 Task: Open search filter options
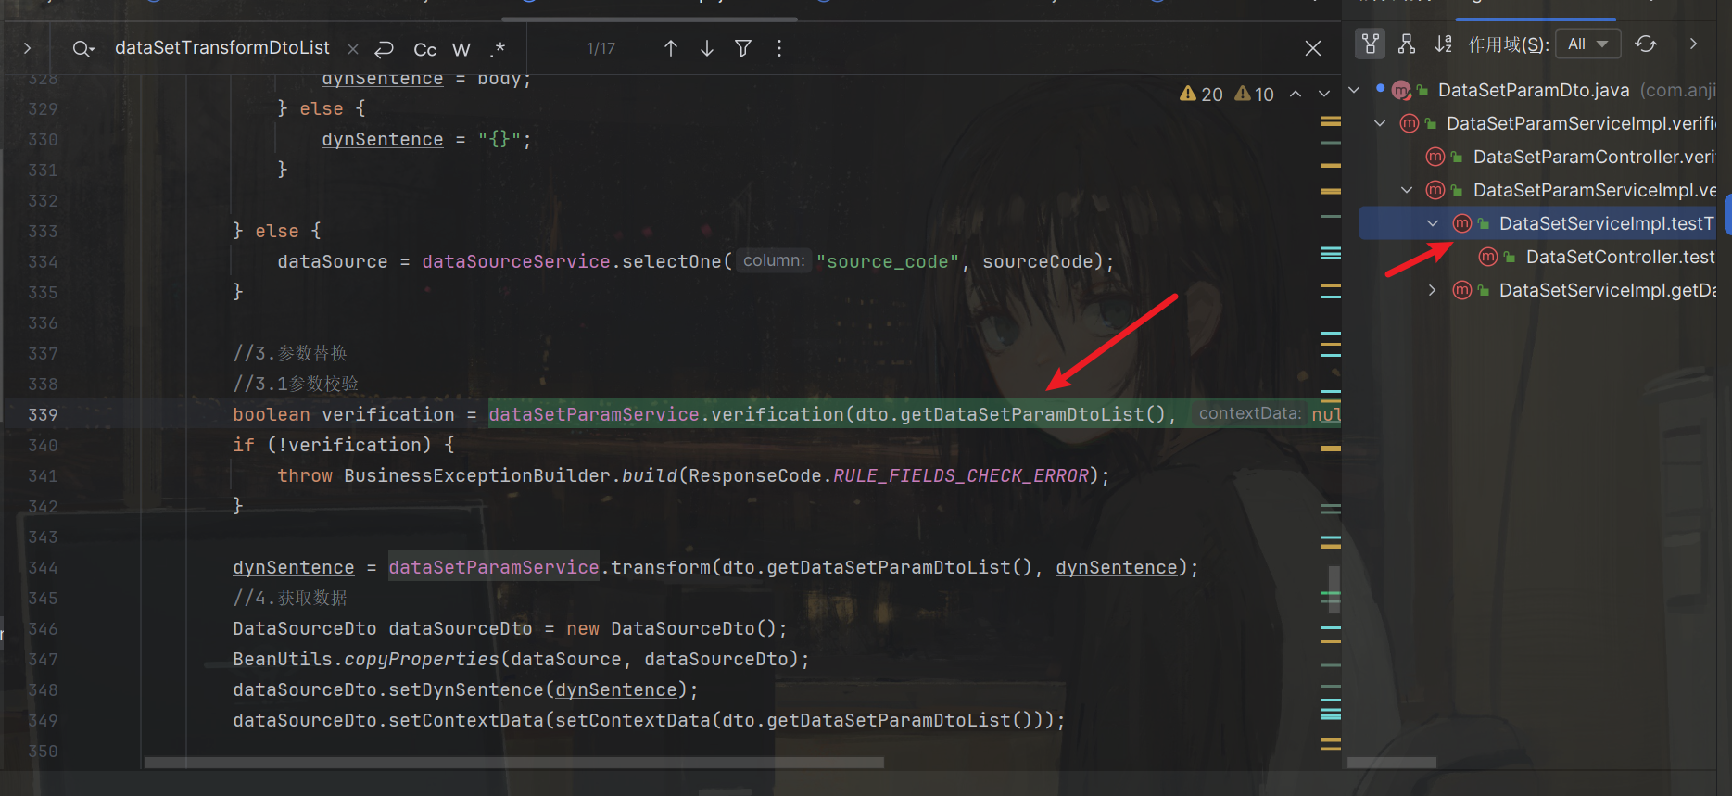[743, 48]
